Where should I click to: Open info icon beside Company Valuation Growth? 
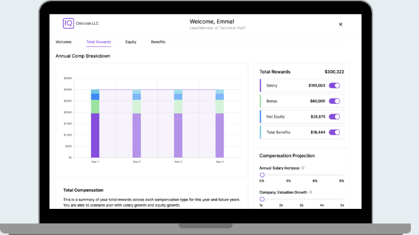tap(310, 192)
